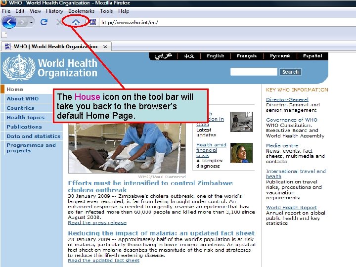Screen dimensions: 356x267
Task: Click the WHO/Paul Garwood photo credit text
Action: click(162, 177)
